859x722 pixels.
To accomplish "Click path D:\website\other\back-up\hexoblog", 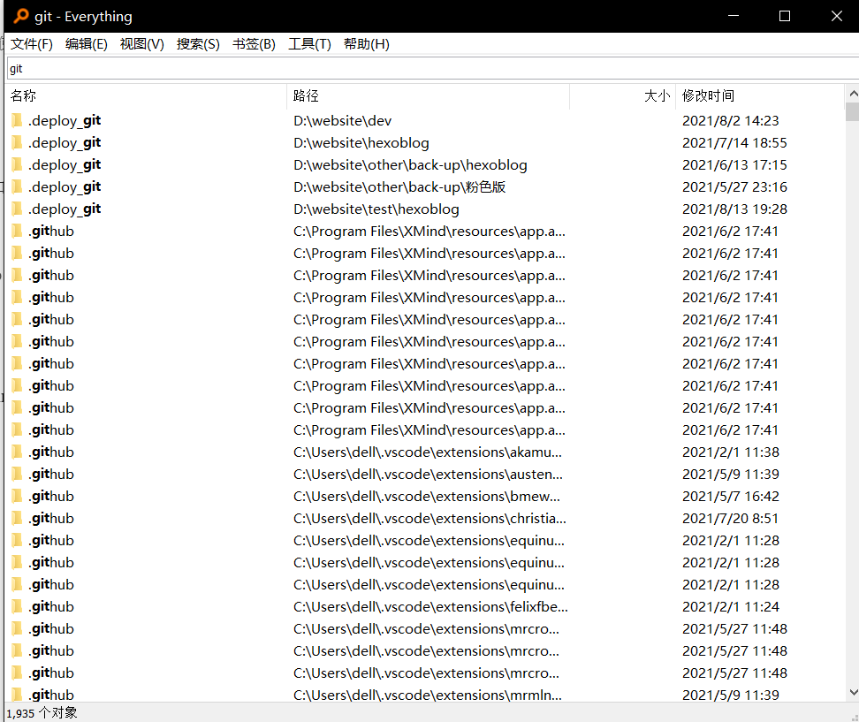I will [410, 165].
